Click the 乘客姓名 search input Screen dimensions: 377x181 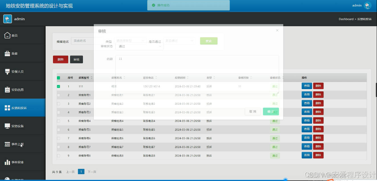point(87,41)
